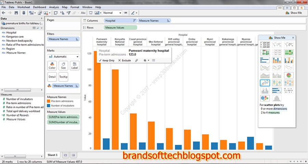The image size is (308, 164).
Task: Select the Pre-term admissions measure
Action: click(x=18, y=103)
